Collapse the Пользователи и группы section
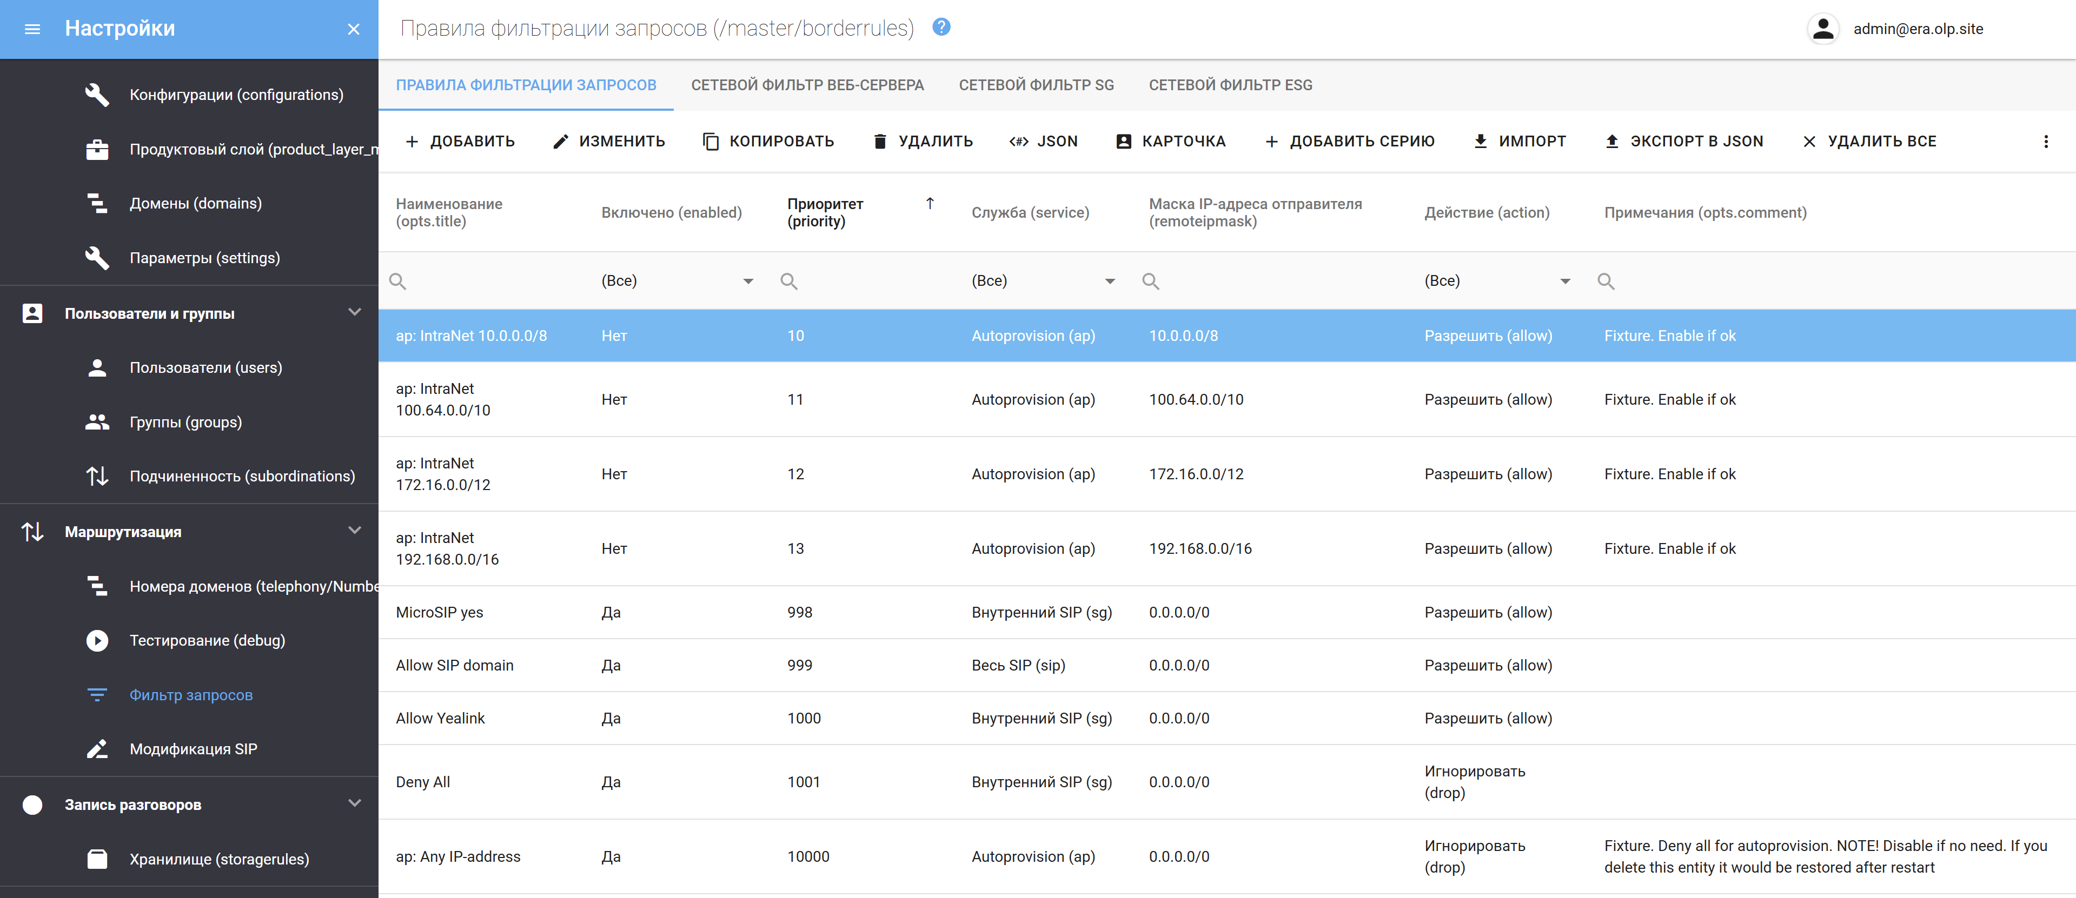The width and height of the screenshot is (2076, 898). point(354,312)
